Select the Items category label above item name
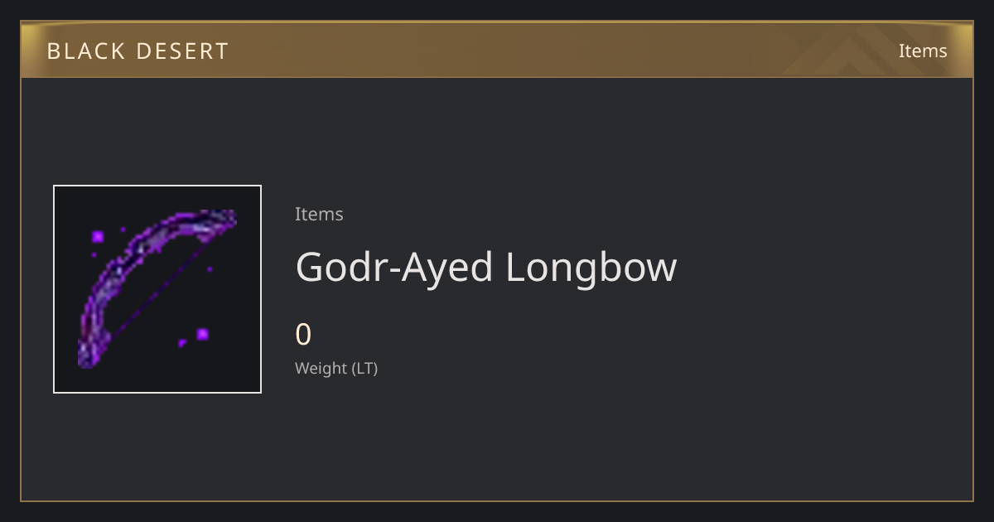Screen dimensions: 994x522 [319, 214]
